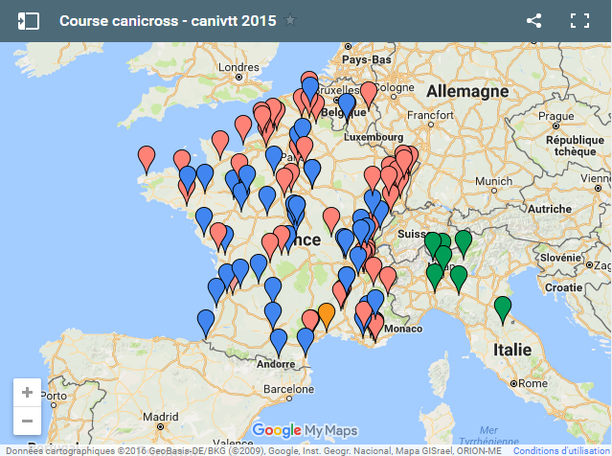The image size is (612, 456).
Task: Select the pink marker closest to Monaco label
Action: coord(374,325)
